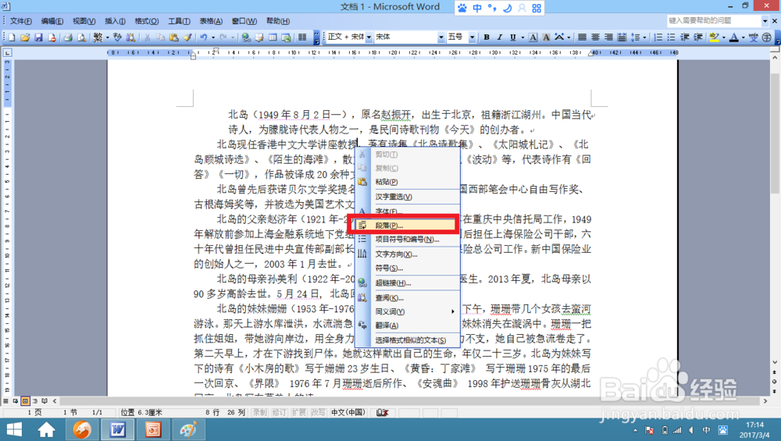Expand the line spacing dropdown arrow
The width and height of the screenshot is (781, 441).
tap(644, 37)
